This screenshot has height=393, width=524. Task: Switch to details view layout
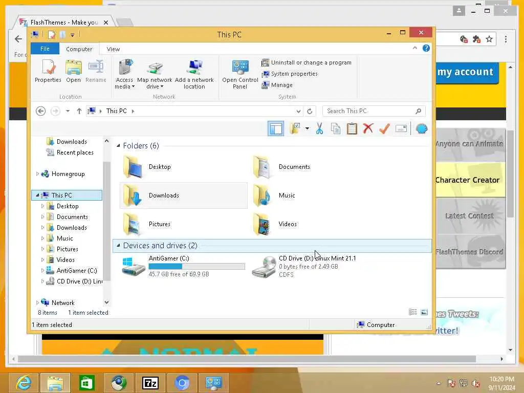coord(413,312)
